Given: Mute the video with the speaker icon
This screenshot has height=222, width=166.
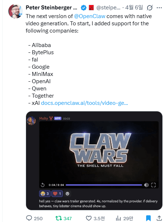Looking at the screenshot, I should coord(146,185).
